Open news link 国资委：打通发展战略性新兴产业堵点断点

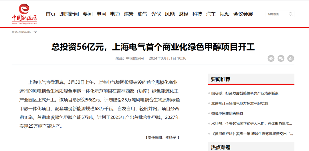tap(245, 93)
